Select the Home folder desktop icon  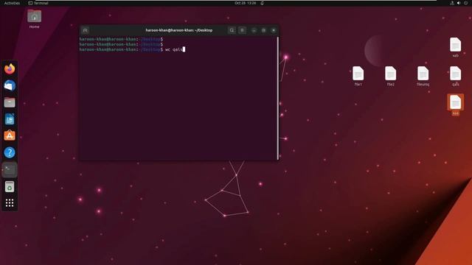click(x=35, y=18)
